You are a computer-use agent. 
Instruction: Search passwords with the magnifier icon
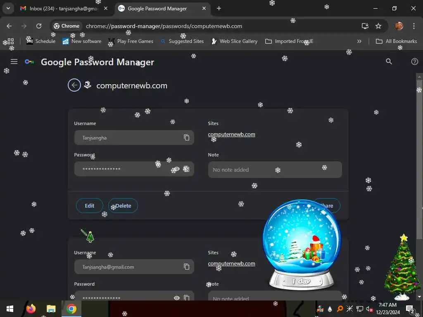[389, 62]
